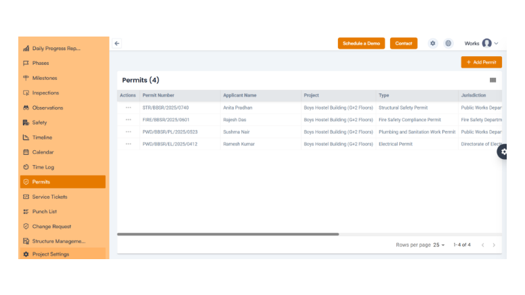This screenshot has width=525, height=295.
Task: Click the back arrow icon
Action: pos(117,43)
